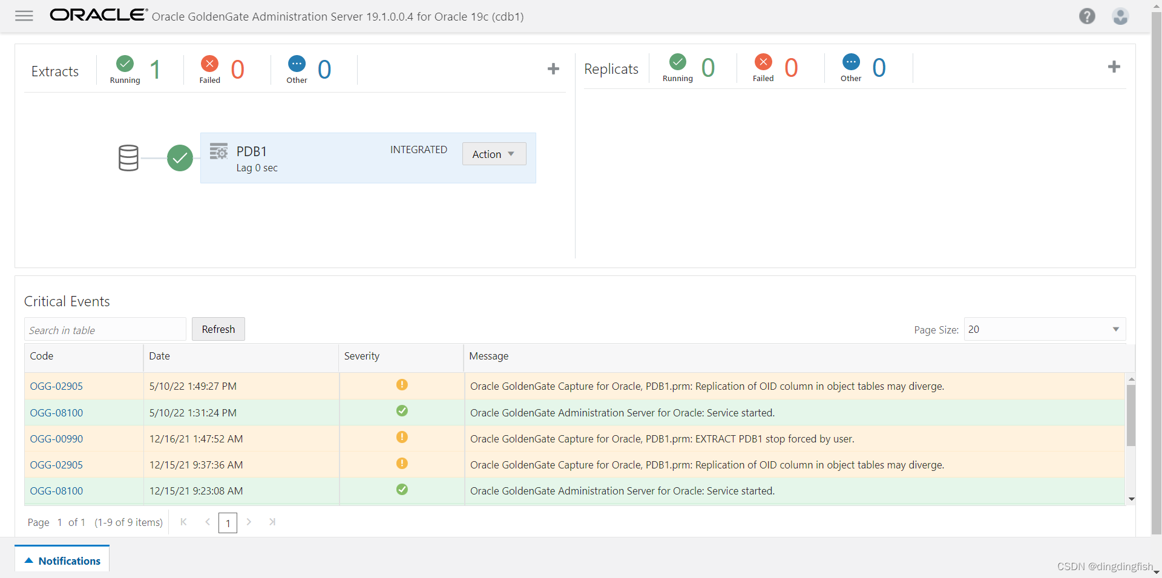This screenshot has height=578, width=1162.
Task: Click the database cylinder icon
Action: click(128, 158)
